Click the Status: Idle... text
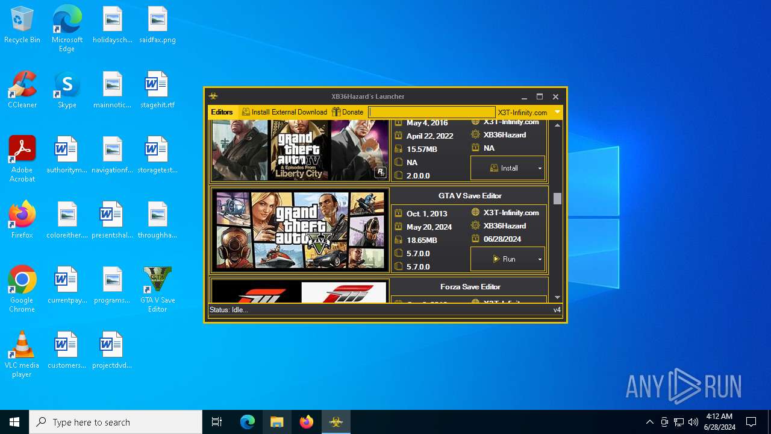Screen dimensions: 771x434 point(228,310)
